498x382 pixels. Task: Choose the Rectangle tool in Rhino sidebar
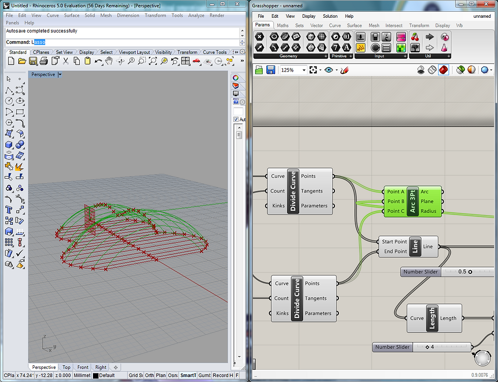tap(20, 112)
